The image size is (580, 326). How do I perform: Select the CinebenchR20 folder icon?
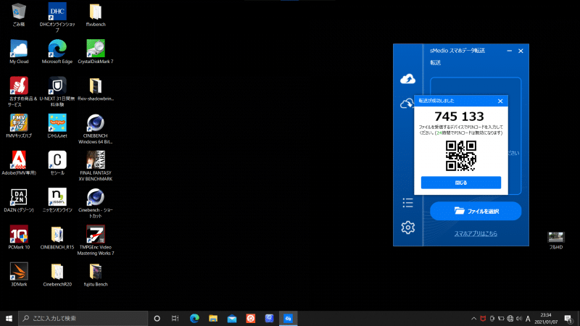coord(57,275)
